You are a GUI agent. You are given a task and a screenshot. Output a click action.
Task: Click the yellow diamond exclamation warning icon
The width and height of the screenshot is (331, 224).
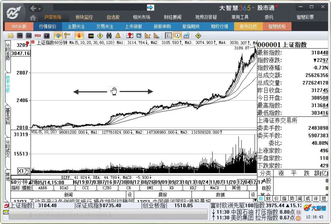coord(100,36)
